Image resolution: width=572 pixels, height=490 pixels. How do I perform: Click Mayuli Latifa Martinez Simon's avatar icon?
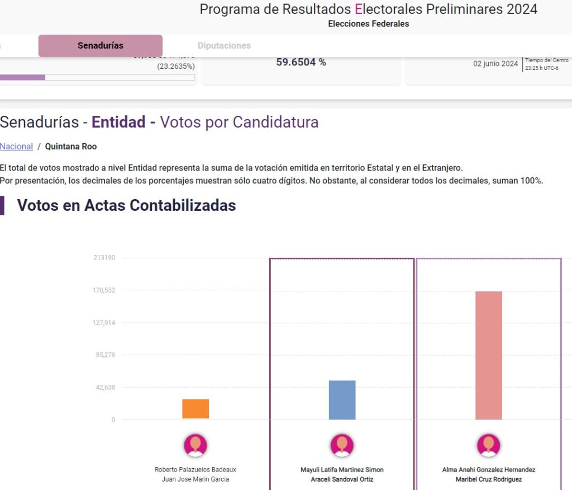click(342, 446)
